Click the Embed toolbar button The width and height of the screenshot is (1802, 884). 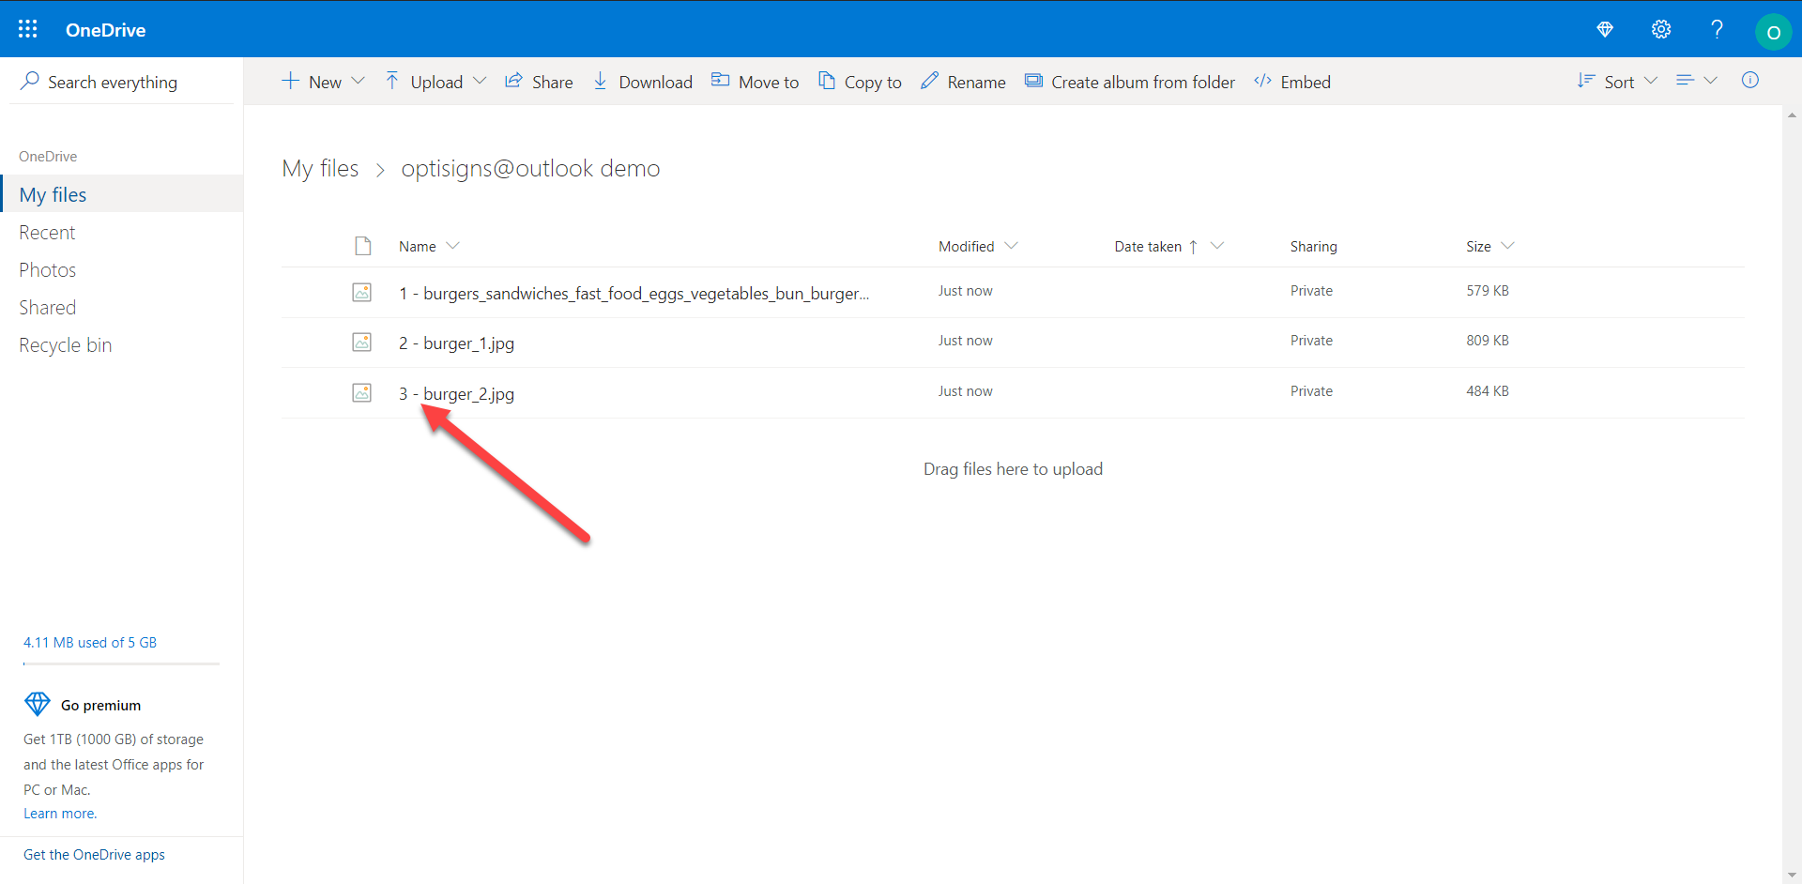(x=1292, y=82)
